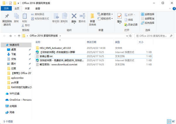Open Desktop (桌面) in sidebar
This screenshot has width=176, height=124.
click(x=13, y=50)
